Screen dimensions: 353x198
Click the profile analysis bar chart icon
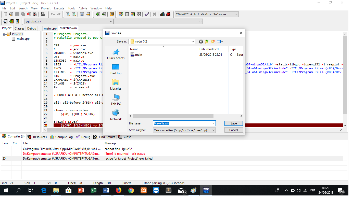pos(162,14)
